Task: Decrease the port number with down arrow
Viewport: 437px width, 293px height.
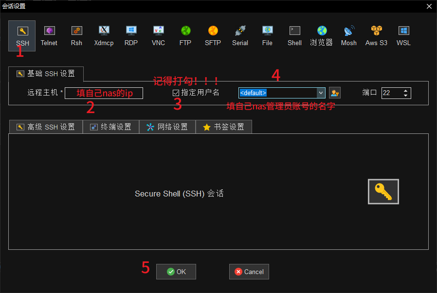Action: pos(405,96)
